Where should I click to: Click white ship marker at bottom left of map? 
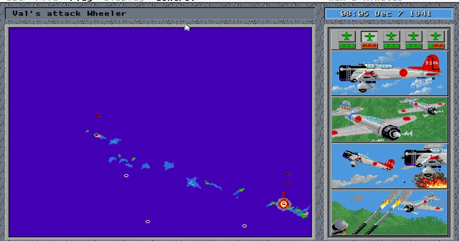pyautogui.click(x=148, y=221)
